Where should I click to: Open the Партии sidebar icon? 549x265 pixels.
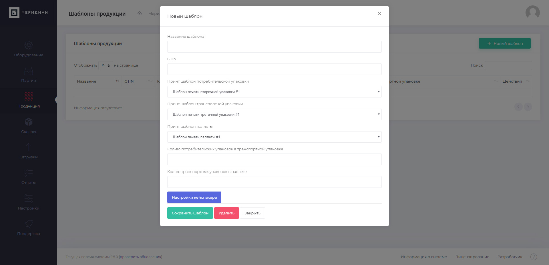(x=29, y=71)
